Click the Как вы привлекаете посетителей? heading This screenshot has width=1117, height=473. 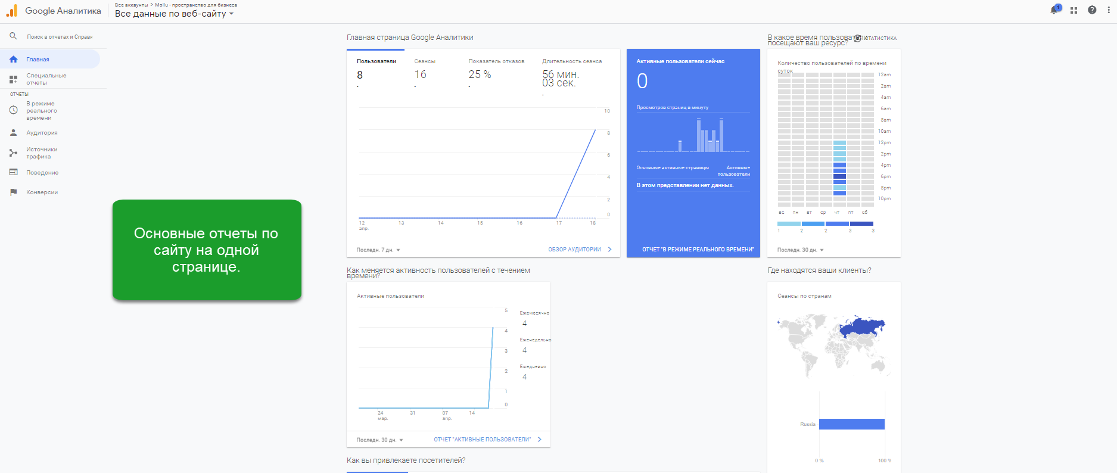[x=406, y=460]
